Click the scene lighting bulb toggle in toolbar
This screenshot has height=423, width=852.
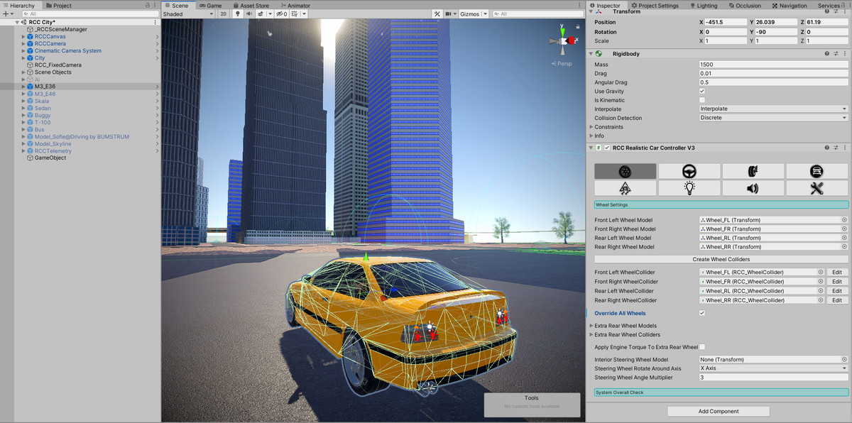[238, 13]
